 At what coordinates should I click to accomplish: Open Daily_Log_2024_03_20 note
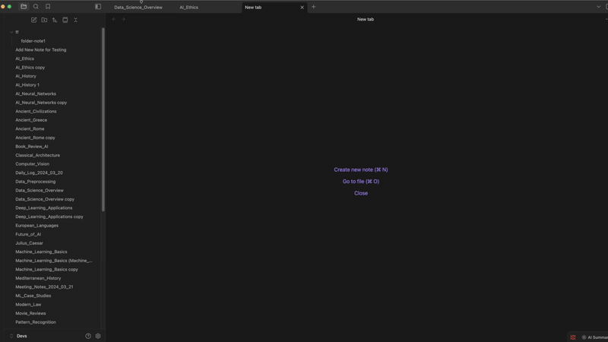coord(40,173)
